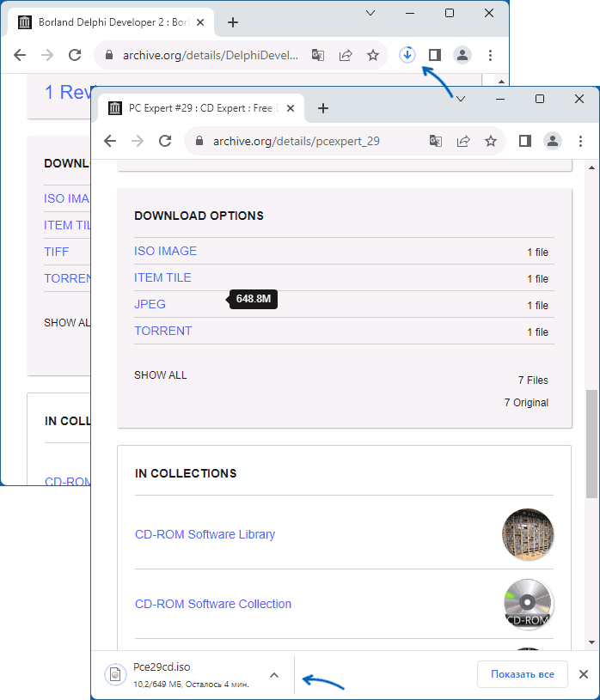The width and height of the screenshot is (600, 700).
Task: Click the downloads icon in the back Delphi window
Action: click(407, 55)
